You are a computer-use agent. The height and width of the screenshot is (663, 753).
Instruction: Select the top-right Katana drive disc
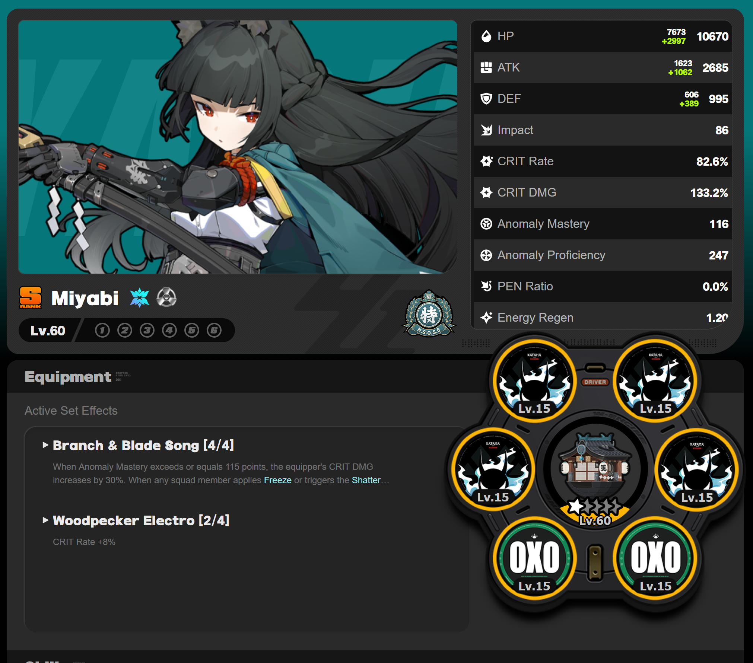[x=655, y=381]
